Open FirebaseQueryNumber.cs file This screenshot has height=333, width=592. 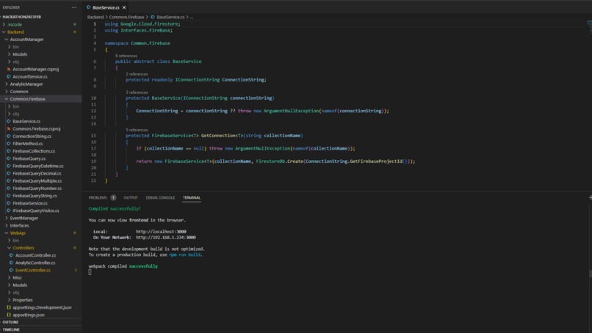click(x=37, y=189)
